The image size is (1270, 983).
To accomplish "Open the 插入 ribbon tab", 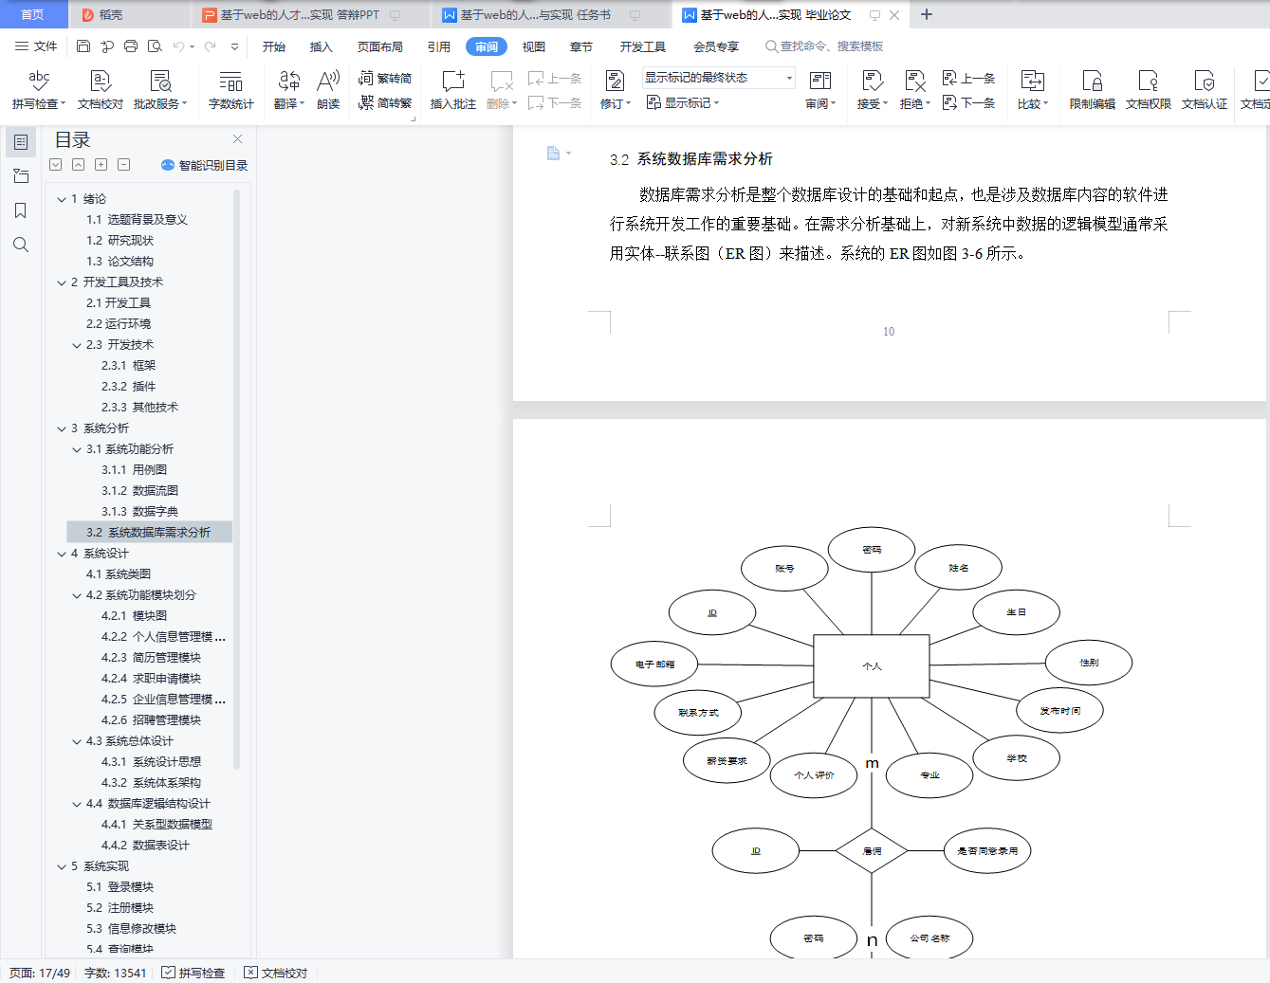I will pyautogui.click(x=322, y=46).
